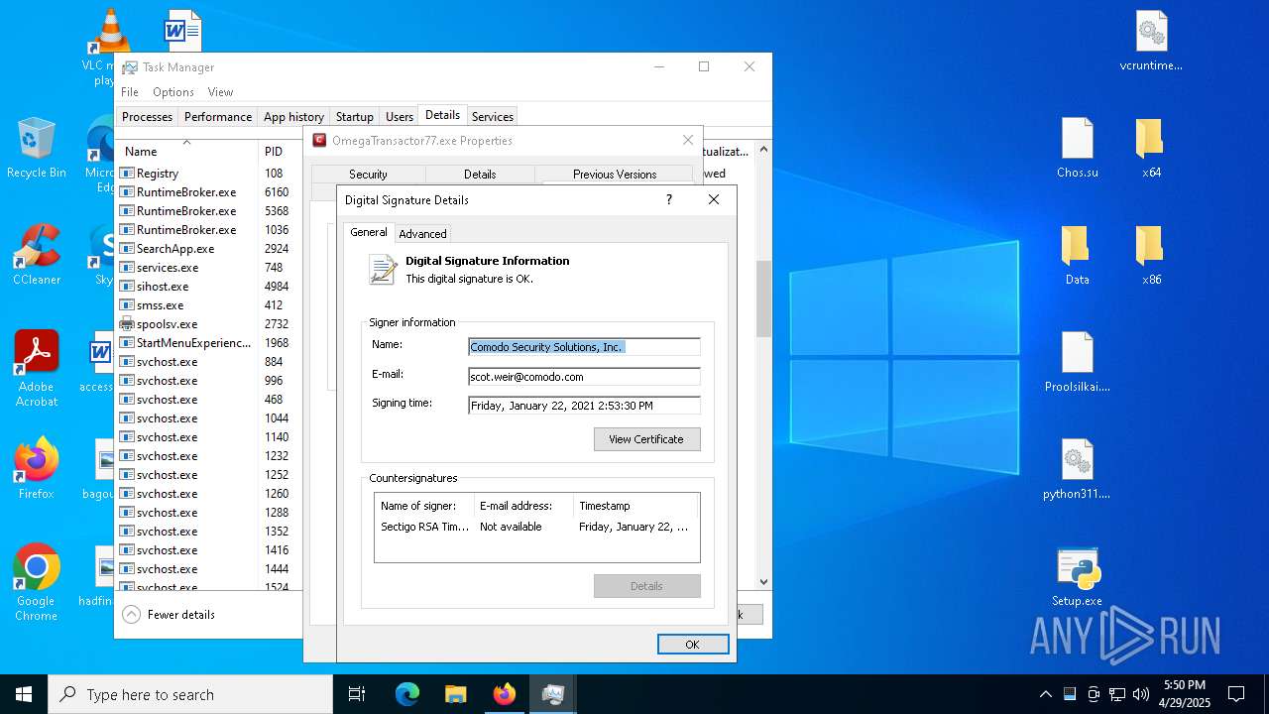Switch to the Advanced tab in signature details
Screen dimensions: 1269x714
coord(422,234)
